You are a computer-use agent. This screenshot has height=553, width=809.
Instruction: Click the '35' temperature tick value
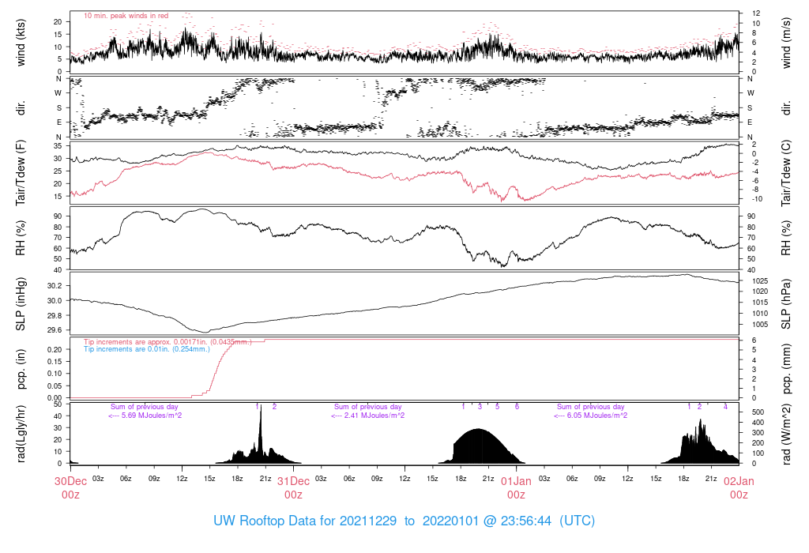[x=58, y=146]
